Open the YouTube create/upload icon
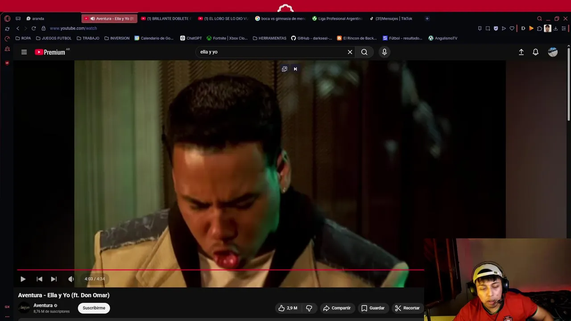Image resolution: width=571 pixels, height=321 pixels. 521,52
